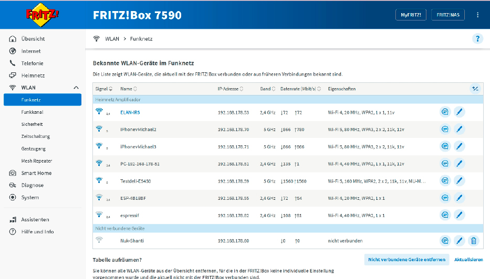
Task: Sort table by Name column
Action: [129, 89]
